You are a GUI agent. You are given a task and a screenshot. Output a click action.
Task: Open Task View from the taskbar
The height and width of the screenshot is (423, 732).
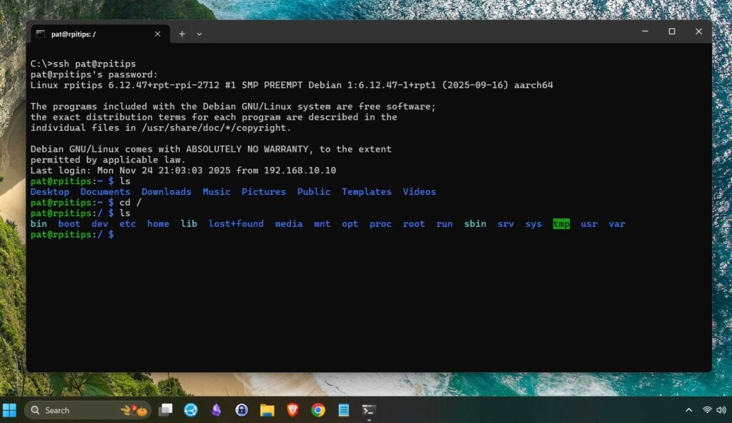pos(166,410)
